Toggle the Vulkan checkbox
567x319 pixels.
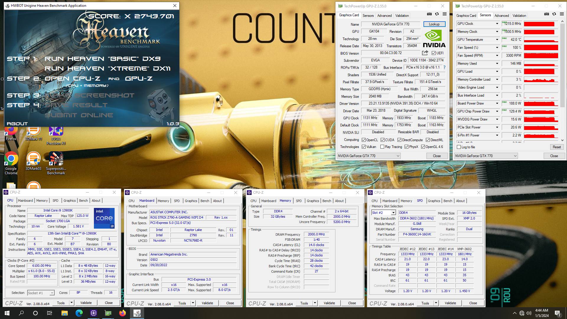tap(364, 147)
